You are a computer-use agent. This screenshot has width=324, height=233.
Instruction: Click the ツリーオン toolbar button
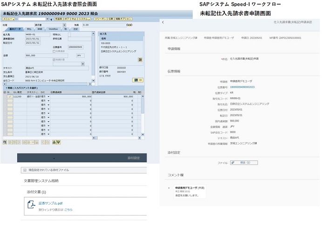click(100, 19)
